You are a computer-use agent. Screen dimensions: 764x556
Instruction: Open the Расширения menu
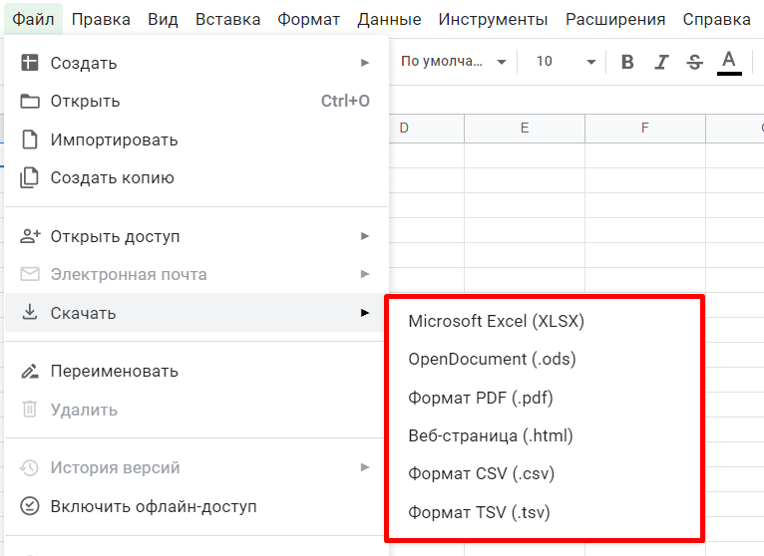click(615, 20)
